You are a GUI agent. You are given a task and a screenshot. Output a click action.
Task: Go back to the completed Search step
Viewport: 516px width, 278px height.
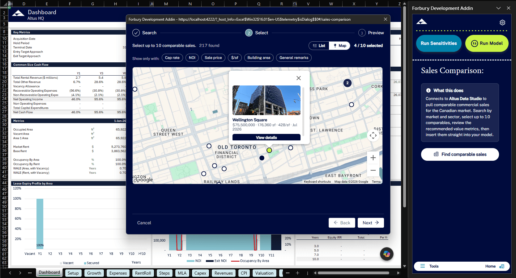pos(144,33)
